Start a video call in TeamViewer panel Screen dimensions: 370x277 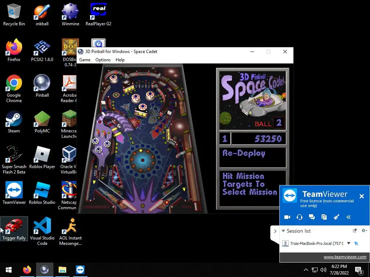click(x=287, y=217)
